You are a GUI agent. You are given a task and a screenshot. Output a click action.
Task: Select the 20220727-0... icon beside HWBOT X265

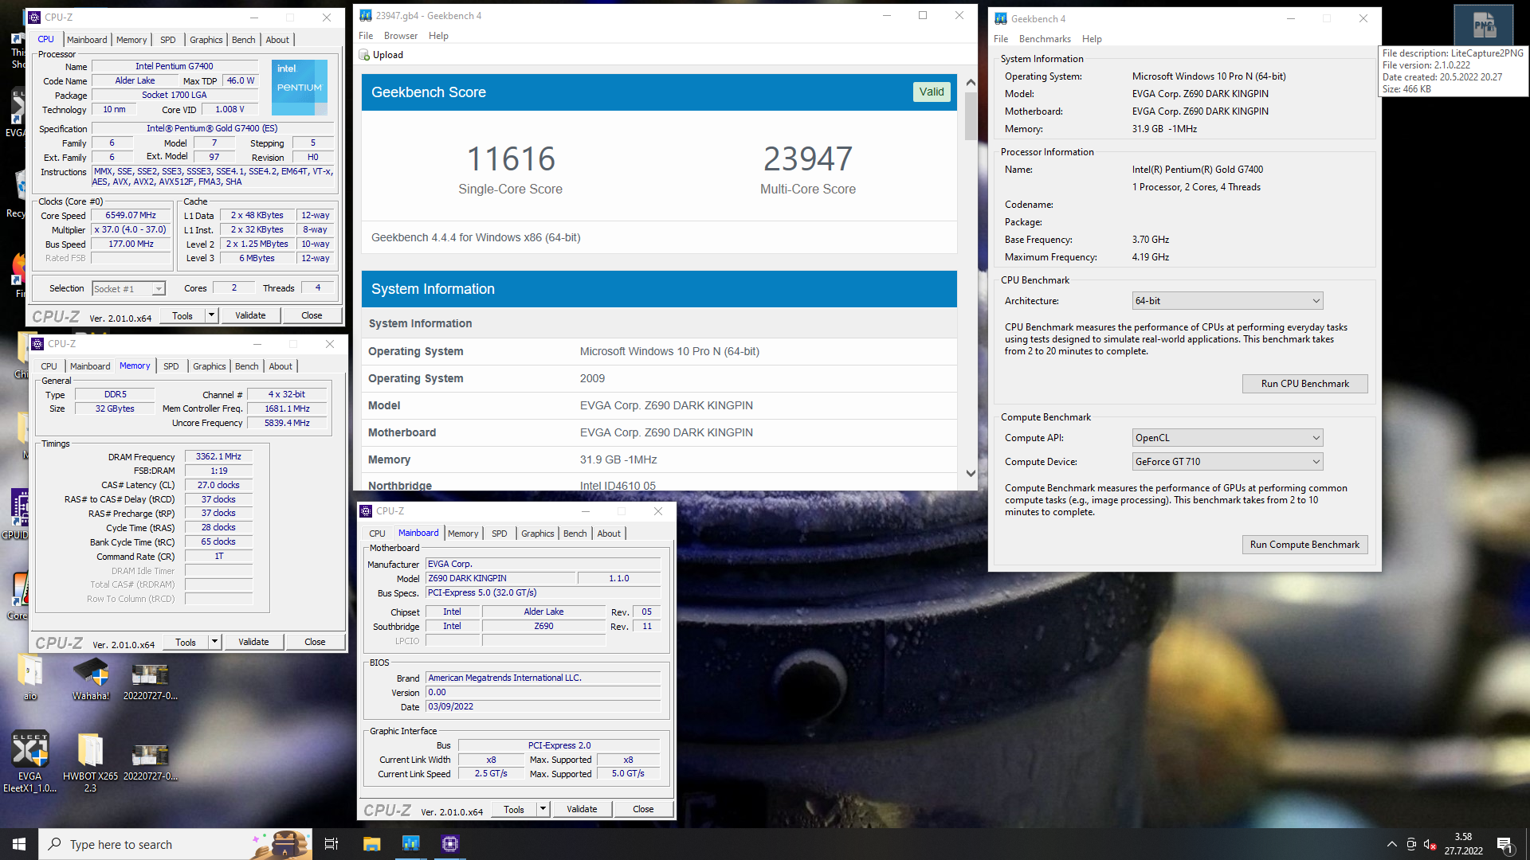click(x=150, y=762)
